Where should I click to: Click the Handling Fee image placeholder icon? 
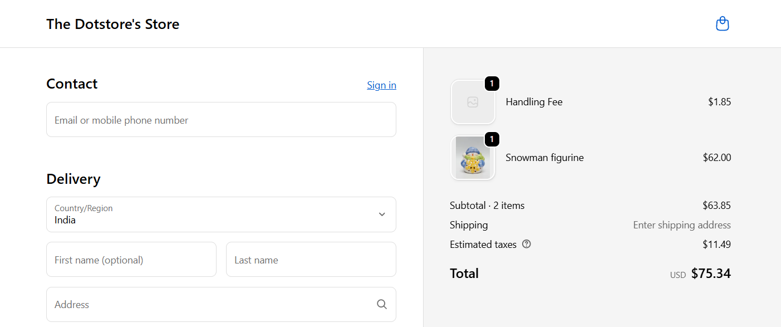pos(473,102)
